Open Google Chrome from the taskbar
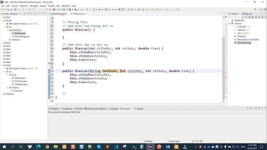The width and height of the screenshot is (267, 150). click(x=47, y=147)
